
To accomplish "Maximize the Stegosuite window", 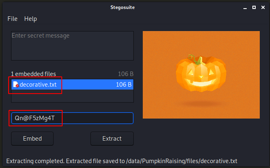I will coord(254,7).
